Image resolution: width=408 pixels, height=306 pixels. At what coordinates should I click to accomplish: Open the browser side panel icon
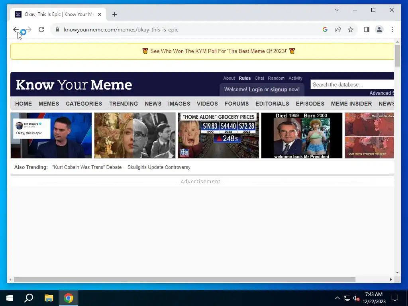(x=367, y=29)
